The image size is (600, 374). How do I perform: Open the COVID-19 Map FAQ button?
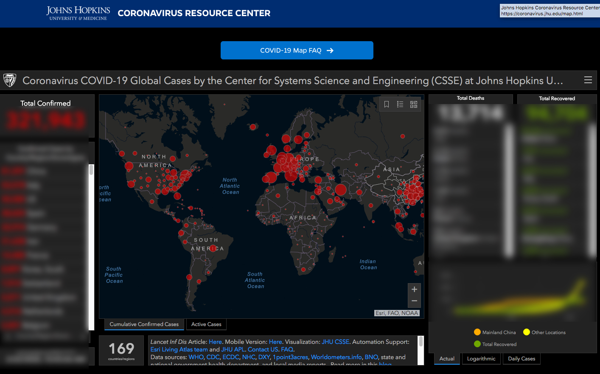[x=297, y=51]
